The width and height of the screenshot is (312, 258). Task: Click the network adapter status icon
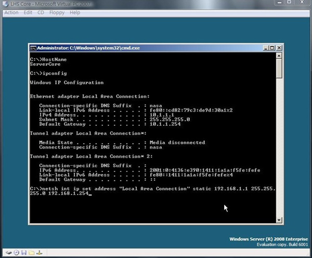[39, 253]
